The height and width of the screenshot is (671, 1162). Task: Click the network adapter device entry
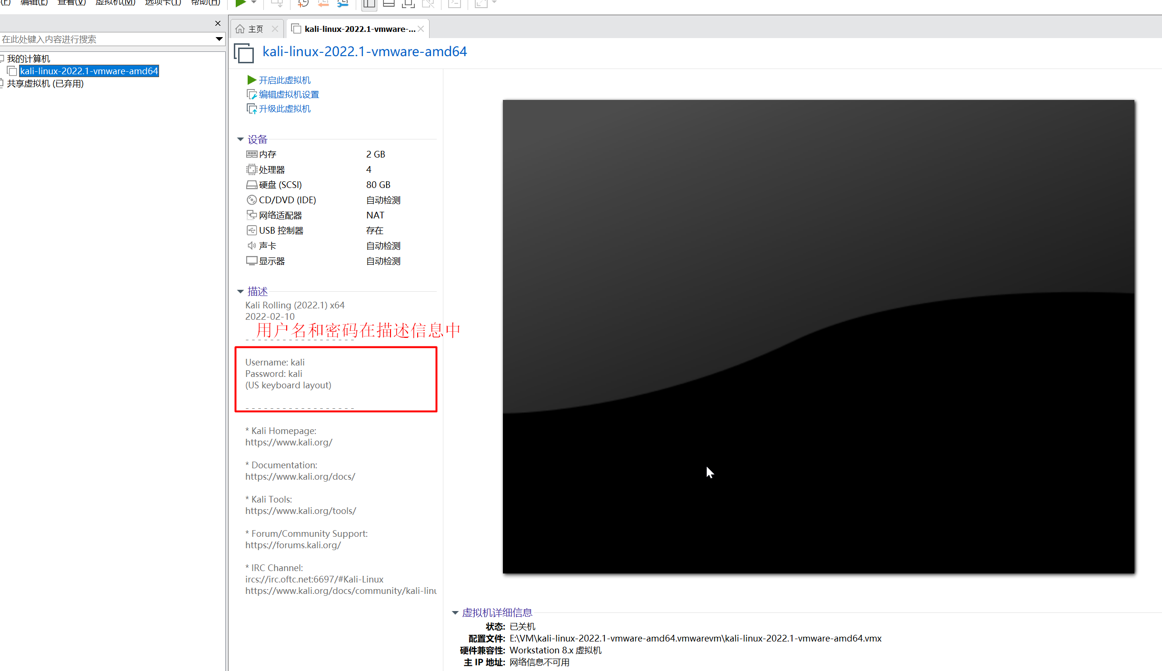pos(280,215)
